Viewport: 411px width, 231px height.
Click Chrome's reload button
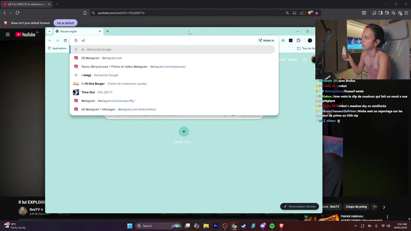(x=65, y=40)
